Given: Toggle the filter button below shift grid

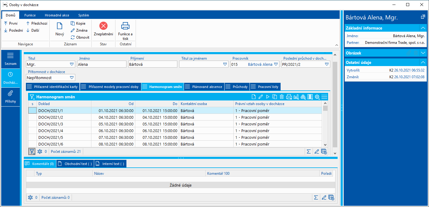Looking at the screenshot, I should (x=32, y=151).
